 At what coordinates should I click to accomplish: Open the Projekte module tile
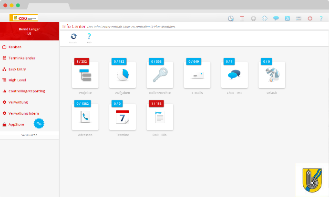[x=85, y=75]
